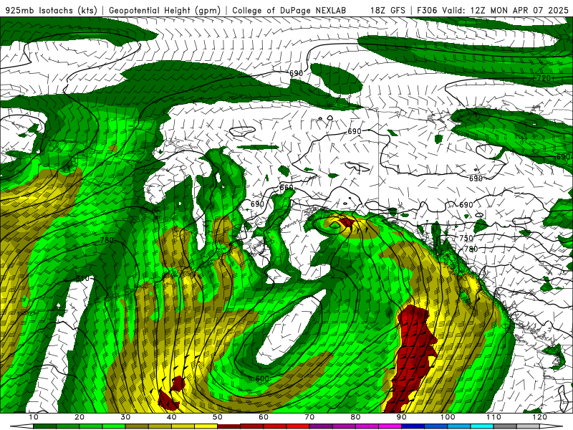This screenshot has height=430, width=573.
Task: Click the 'Geopotential Height (gpm)' header text
Action: click(x=165, y=10)
